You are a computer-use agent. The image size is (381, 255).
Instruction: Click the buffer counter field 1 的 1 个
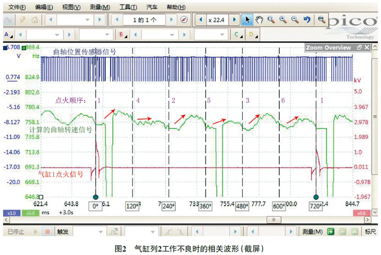click(x=144, y=20)
